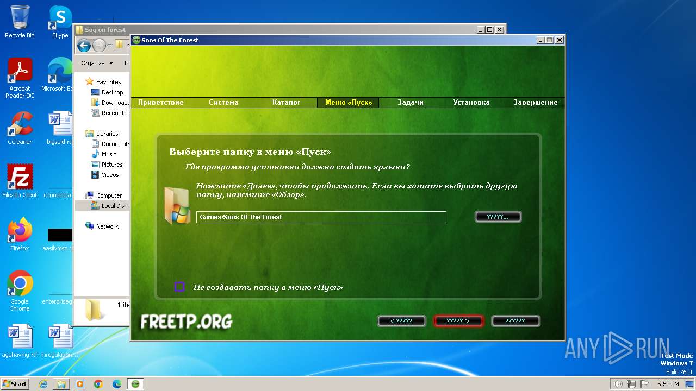696x391 pixels.
Task: Open the bigsold.rtf document icon
Action: pyautogui.click(x=60, y=128)
